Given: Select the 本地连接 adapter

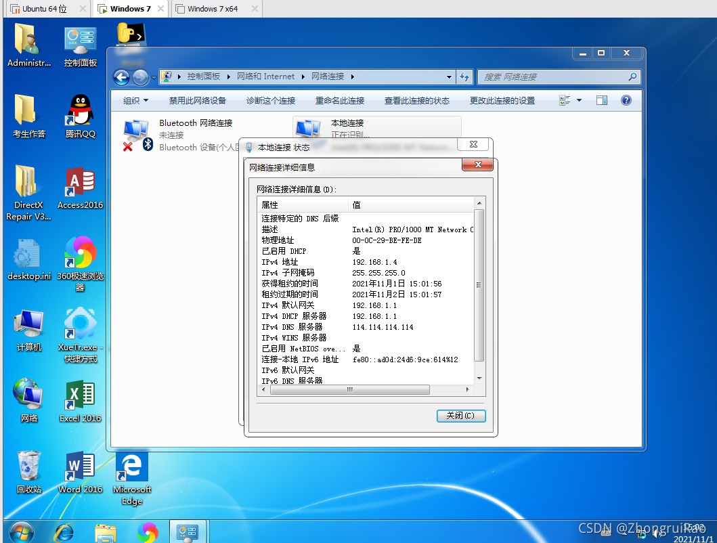Looking at the screenshot, I should point(377,129).
